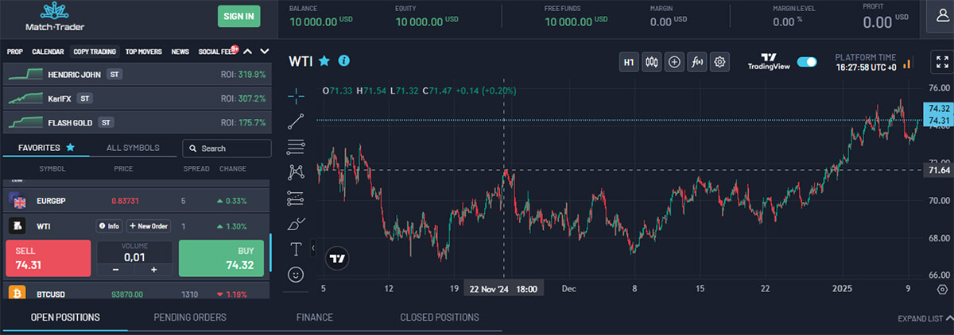The image size is (954, 335).
Task: Toggle the TradingView chart switch
Action: (807, 62)
